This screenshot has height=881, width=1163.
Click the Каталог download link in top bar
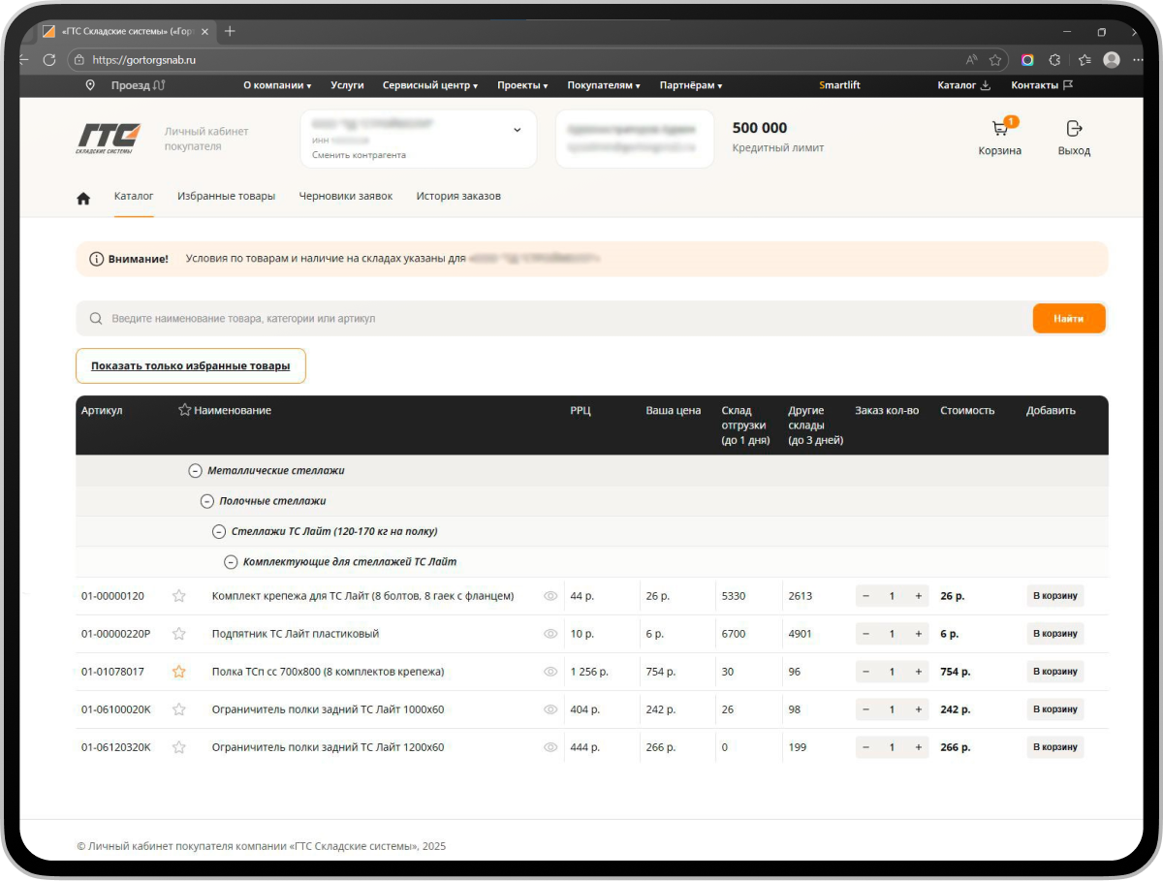963,85
